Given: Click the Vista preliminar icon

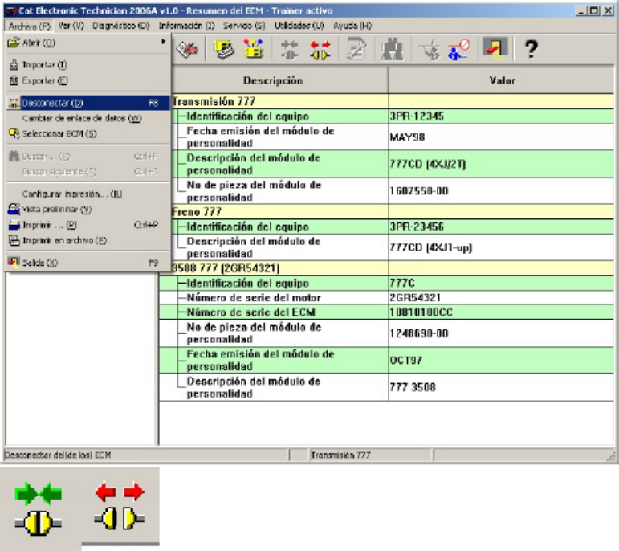Looking at the screenshot, I should click(14, 210).
